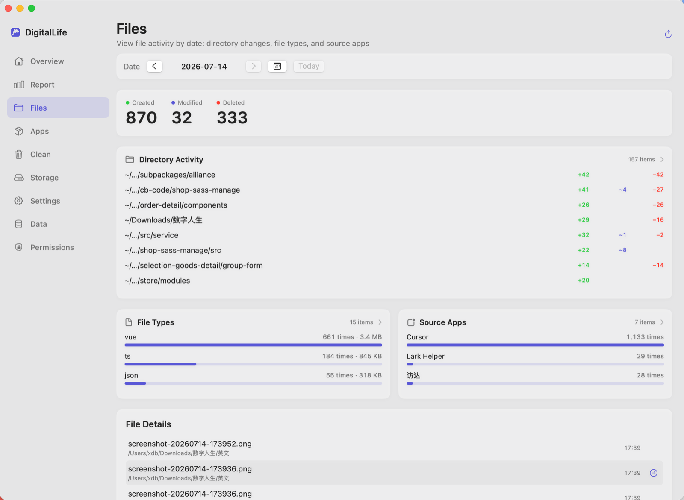Click the Files folder icon in sidebar
Screen dimensions: 684x500
pos(19,108)
